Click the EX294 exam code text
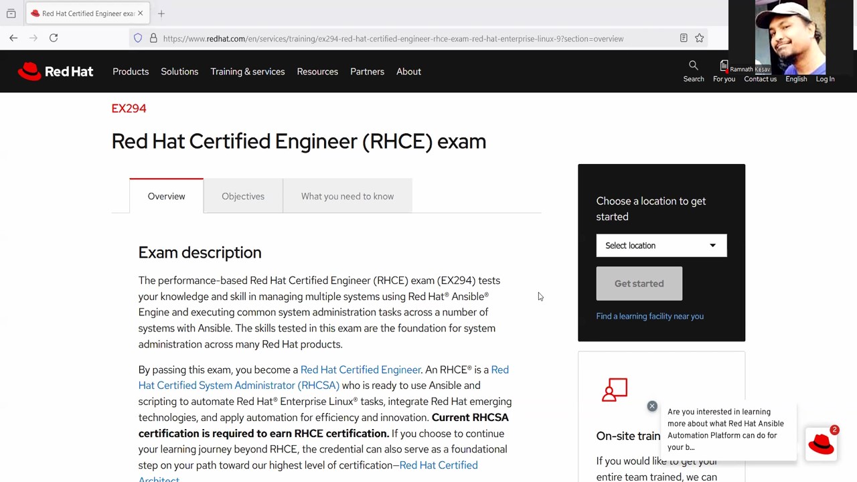The height and width of the screenshot is (482, 857). click(x=129, y=108)
